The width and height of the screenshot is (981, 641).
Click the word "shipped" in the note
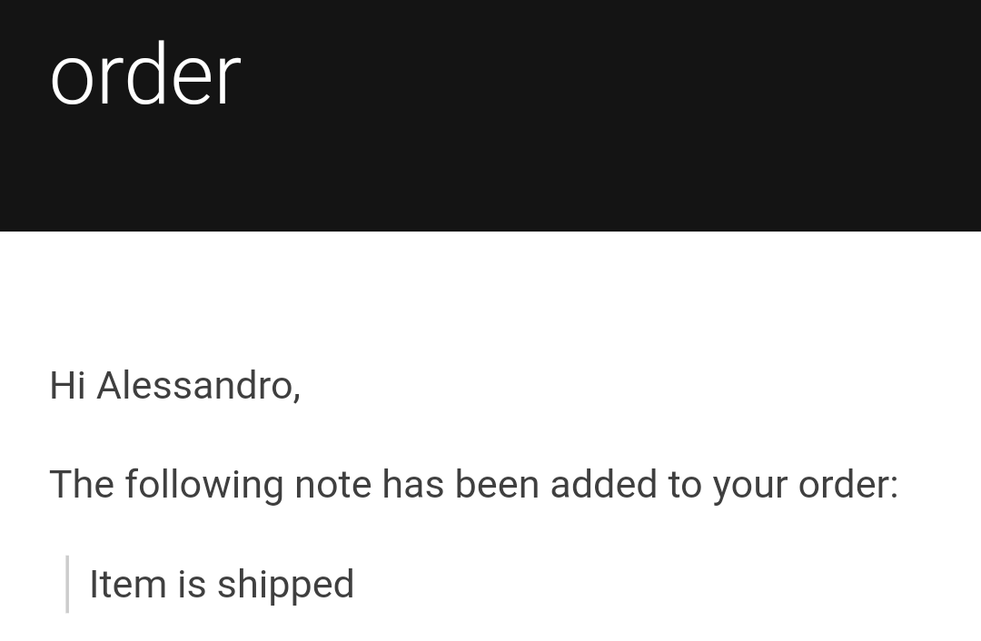[x=286, y=585]
